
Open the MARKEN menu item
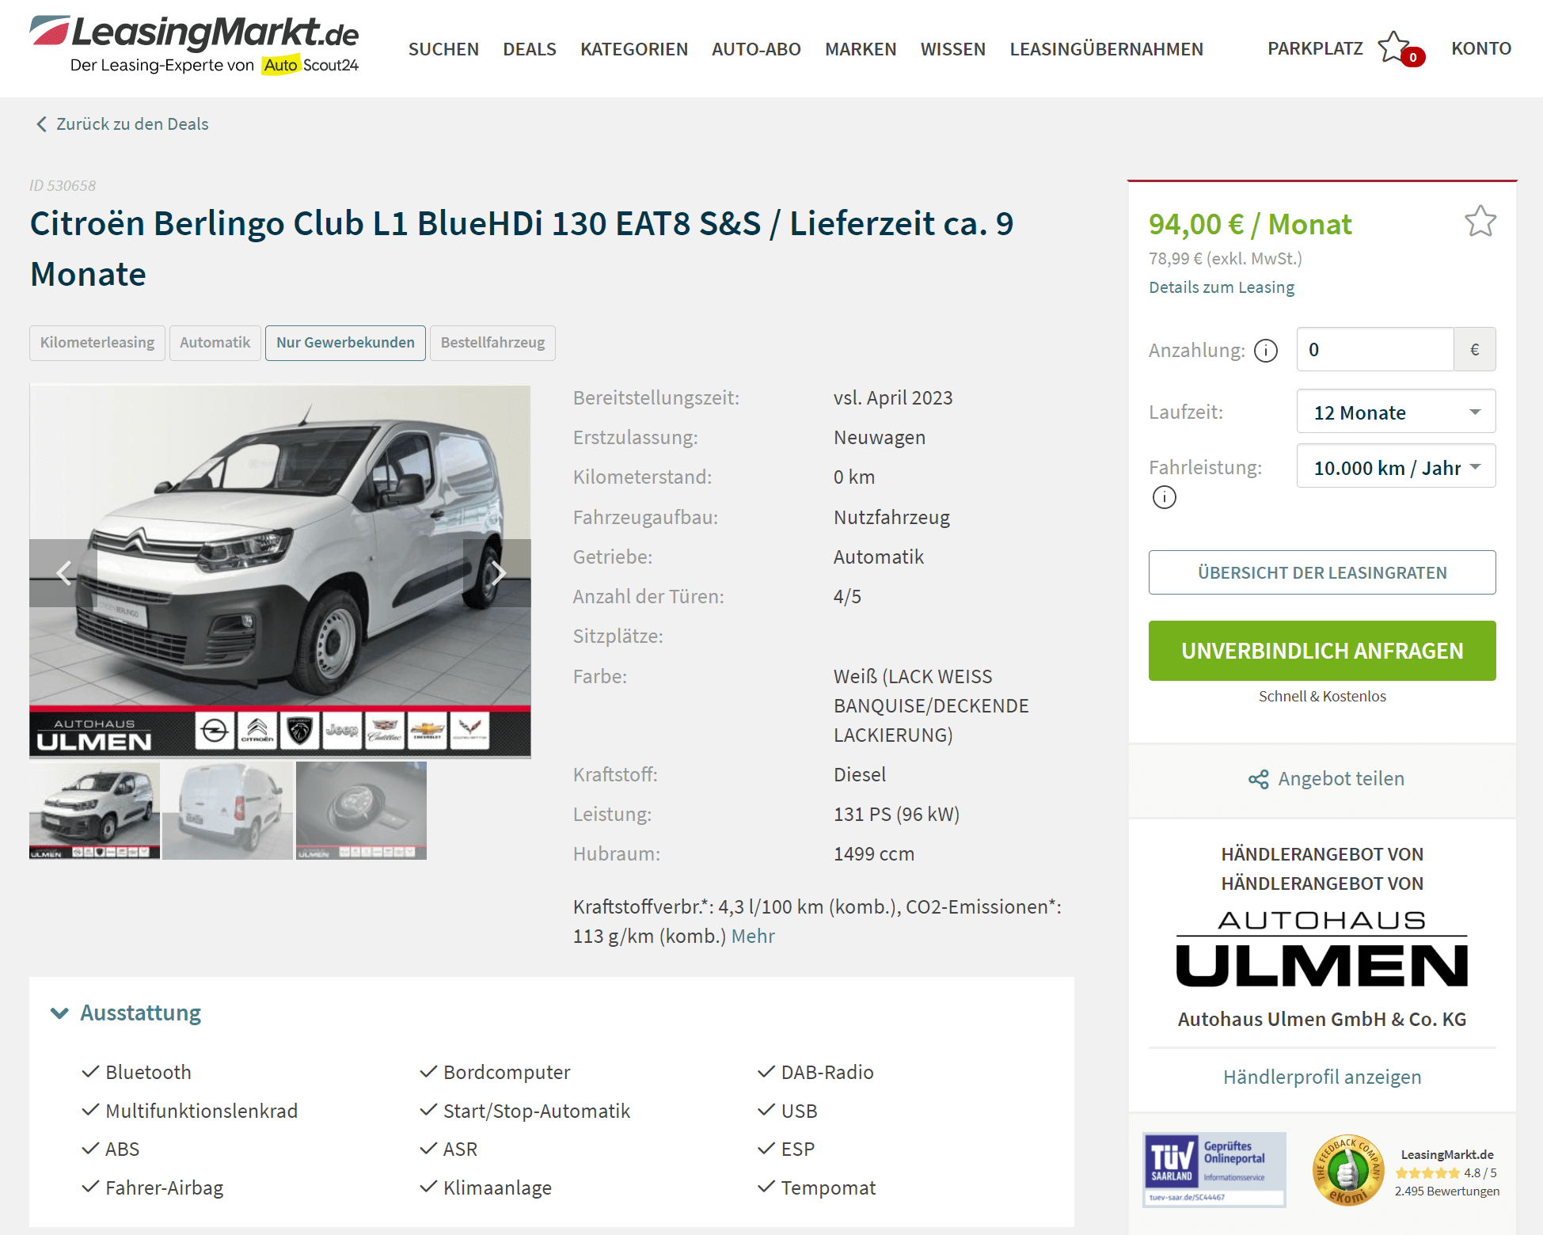point(861,49)
